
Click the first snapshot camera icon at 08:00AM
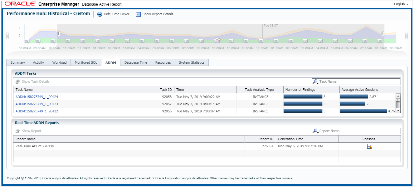point(27,41)
